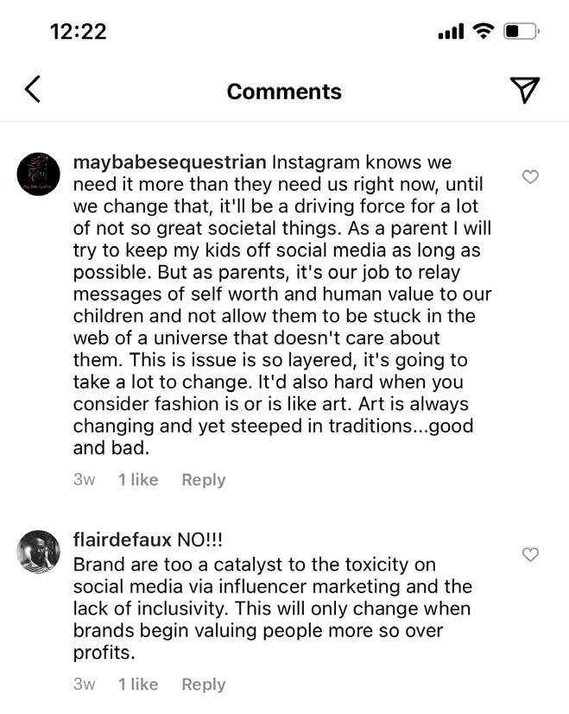The image size is (569, 714).
Task: Visit the maybabesequestrian username link
Action: [x=170, y=162]
